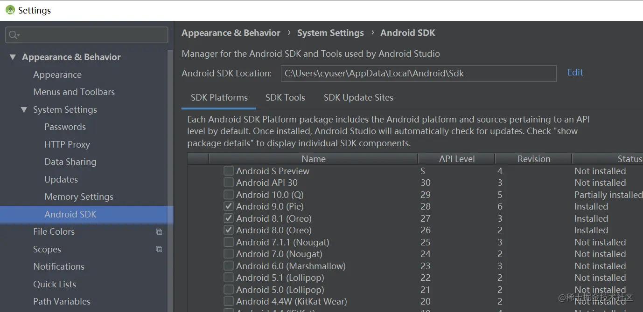The width and height of the screenshot is (643, 312).
Task: Click the settings sidebar vertical scrollbar
Action: [x=170, y=140]
